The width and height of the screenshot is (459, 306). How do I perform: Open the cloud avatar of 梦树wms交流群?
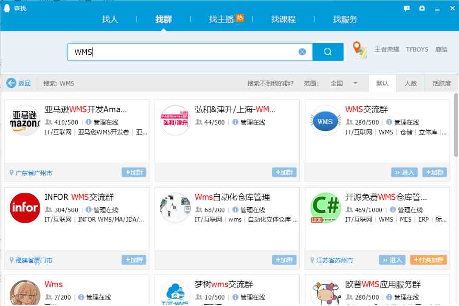click(x=175, y=292)
